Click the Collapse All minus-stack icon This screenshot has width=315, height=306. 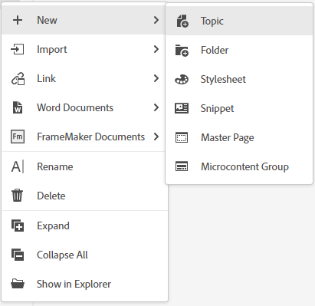click(x=18, y=255)
